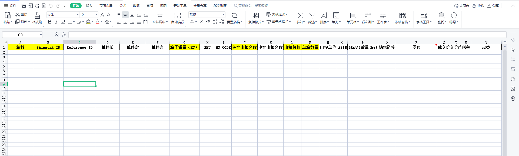
Task: Toggle horizontal right align button
Action: click(x=132, y=22)
